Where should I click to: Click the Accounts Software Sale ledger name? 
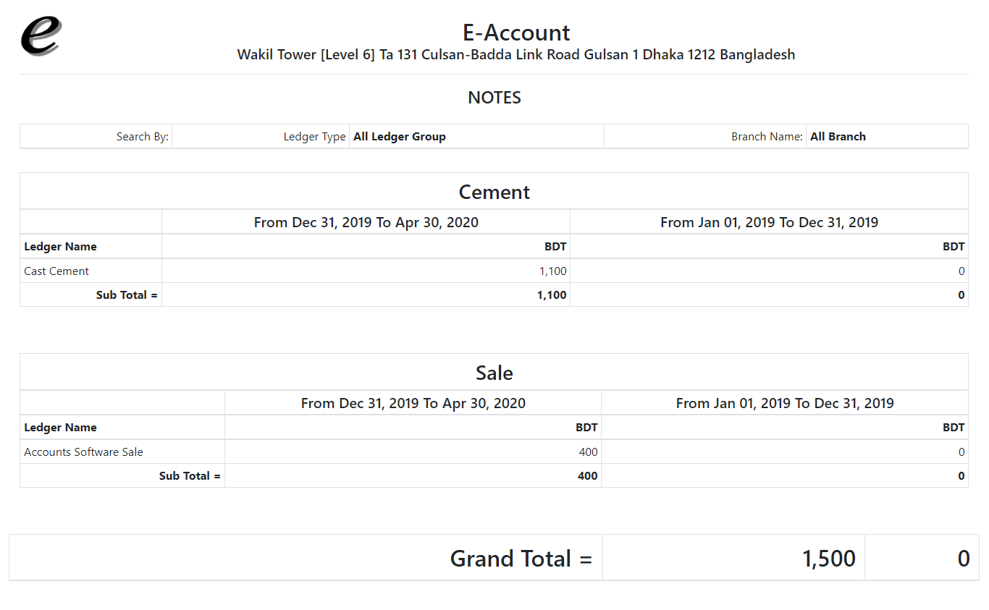[x=83, y=452]
